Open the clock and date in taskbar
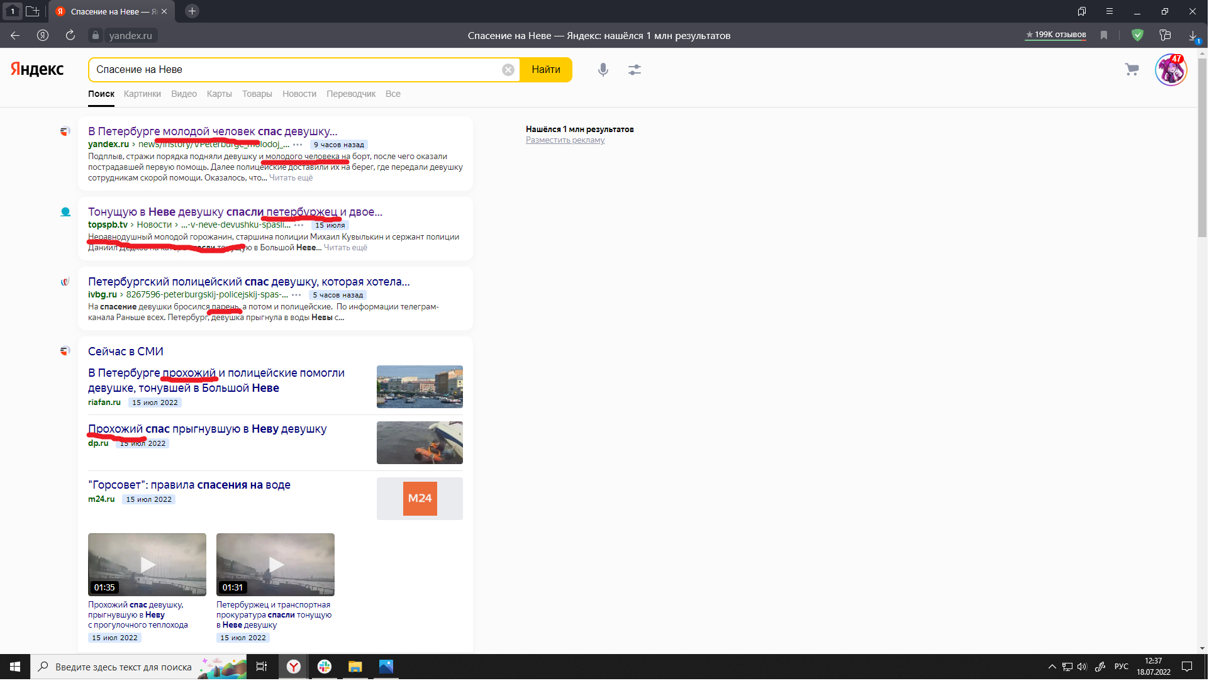Viewport: 1214px width, 688px height. (1153, 667)
